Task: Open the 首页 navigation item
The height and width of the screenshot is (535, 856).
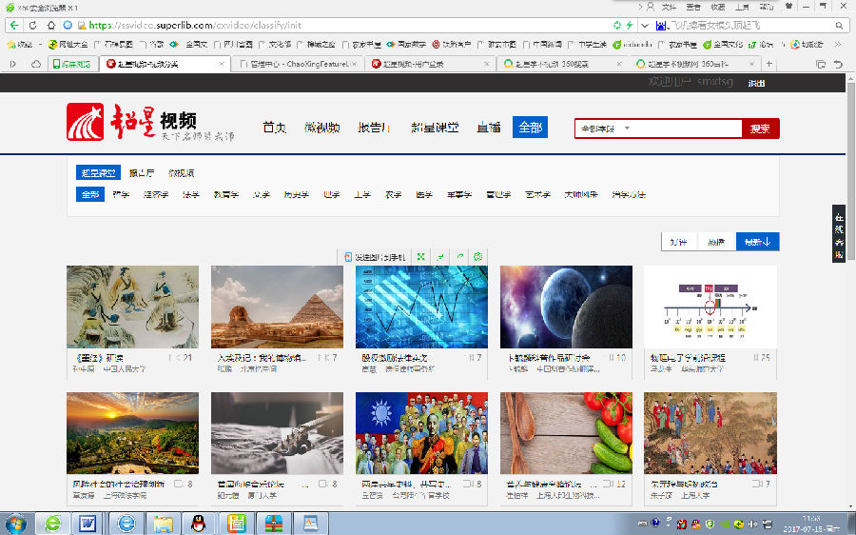Action: click(x=275, y=128)
